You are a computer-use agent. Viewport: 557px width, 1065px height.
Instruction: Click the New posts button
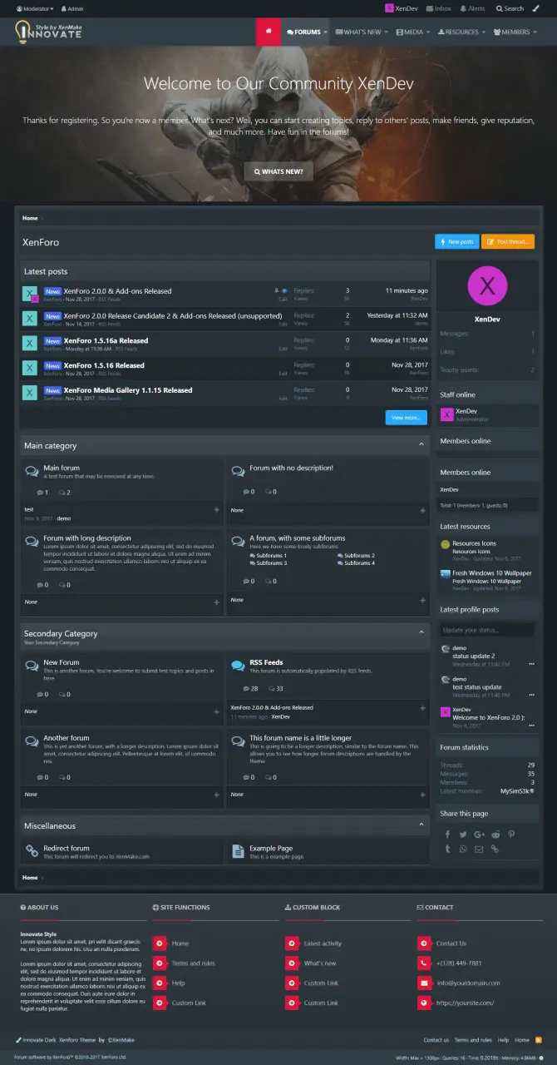tap(456, 241)
